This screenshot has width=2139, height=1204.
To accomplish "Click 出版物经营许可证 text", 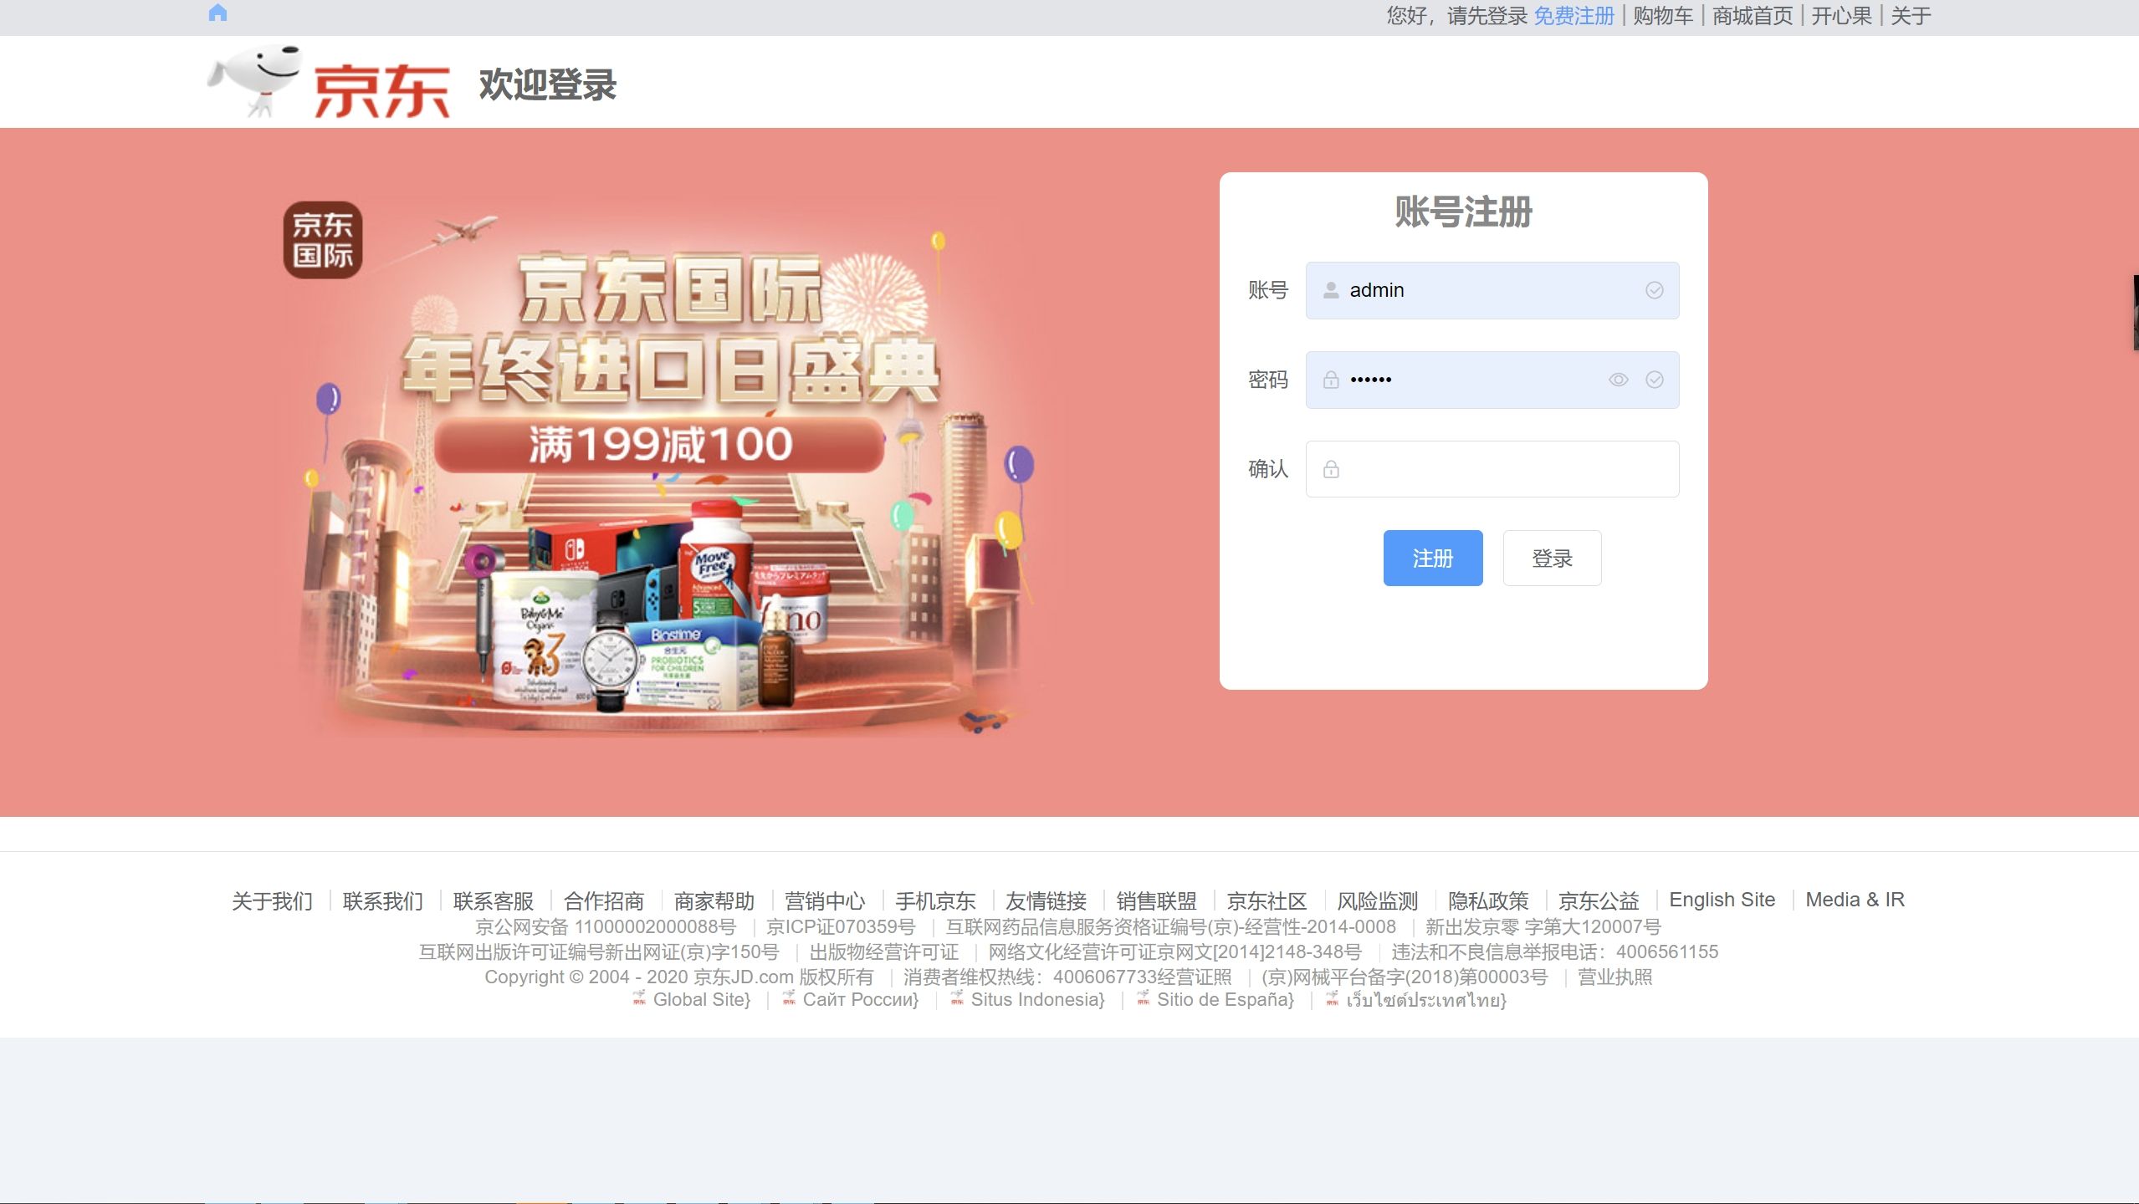I will [883, 951].
